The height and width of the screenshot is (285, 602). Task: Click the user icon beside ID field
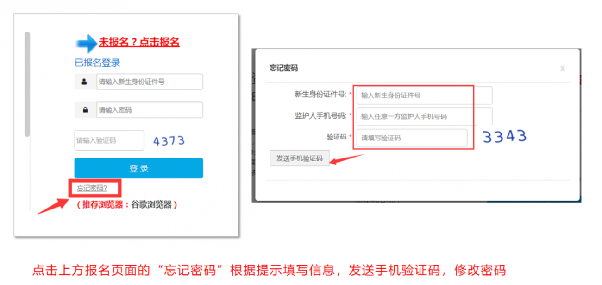84,82
